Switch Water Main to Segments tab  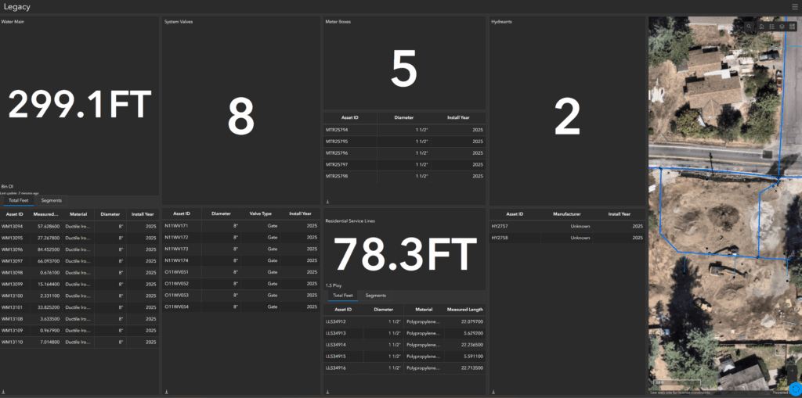[x=52, y=200]
